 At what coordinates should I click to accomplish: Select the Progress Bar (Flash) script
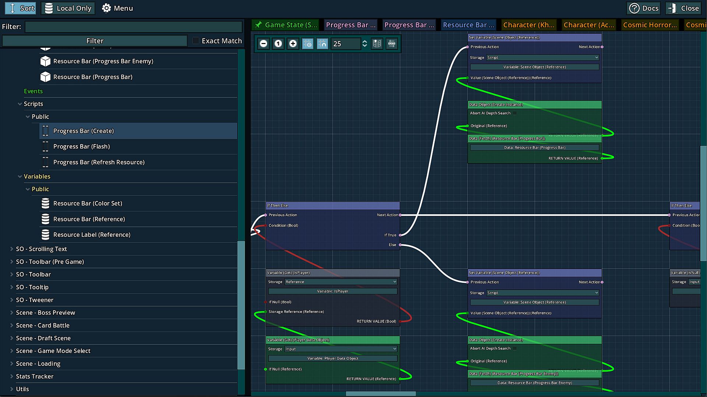pyautogui.click(x=81, y=146)
